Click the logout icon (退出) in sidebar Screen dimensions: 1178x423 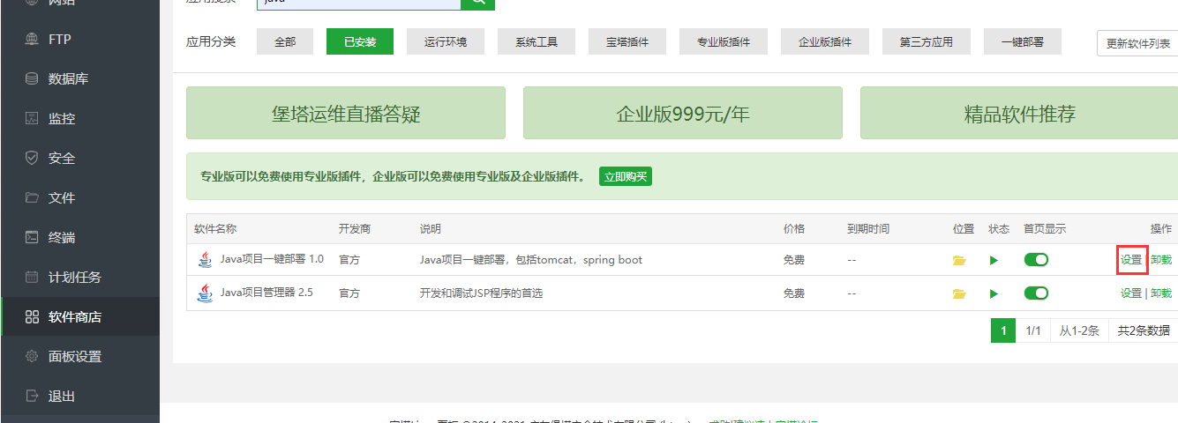pyautogui.click(x=32, y=396)
